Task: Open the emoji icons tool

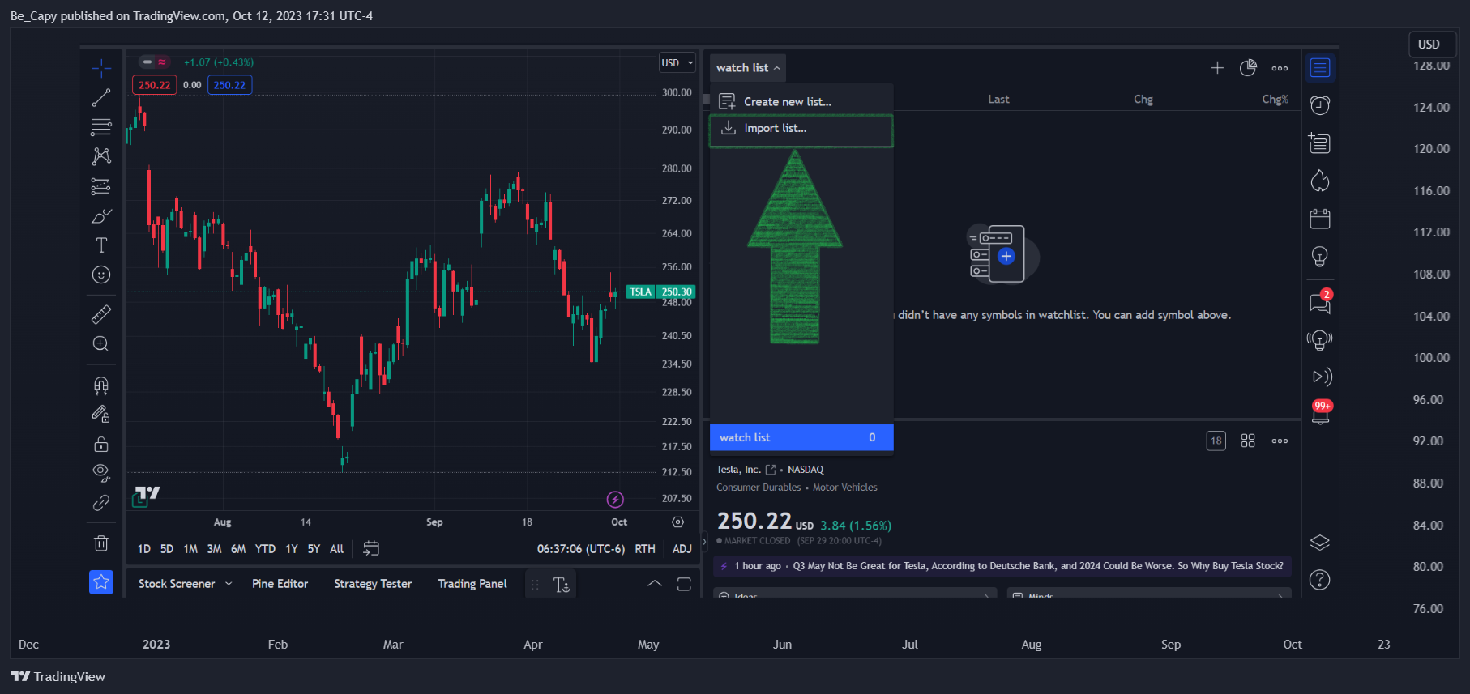Action: point(101,275)
